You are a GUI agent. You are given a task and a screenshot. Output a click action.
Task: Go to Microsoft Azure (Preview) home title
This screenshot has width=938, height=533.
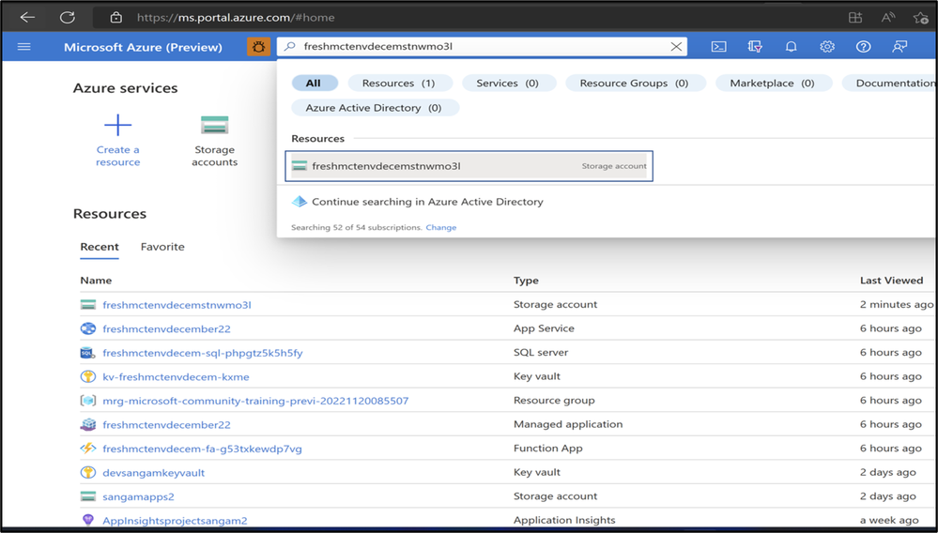pos(143,47)
